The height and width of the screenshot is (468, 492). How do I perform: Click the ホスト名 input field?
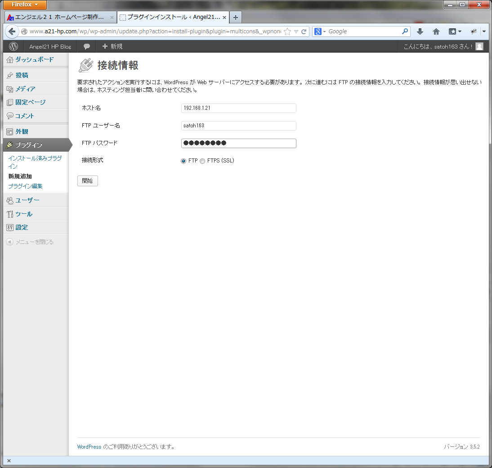coord(238,108)
